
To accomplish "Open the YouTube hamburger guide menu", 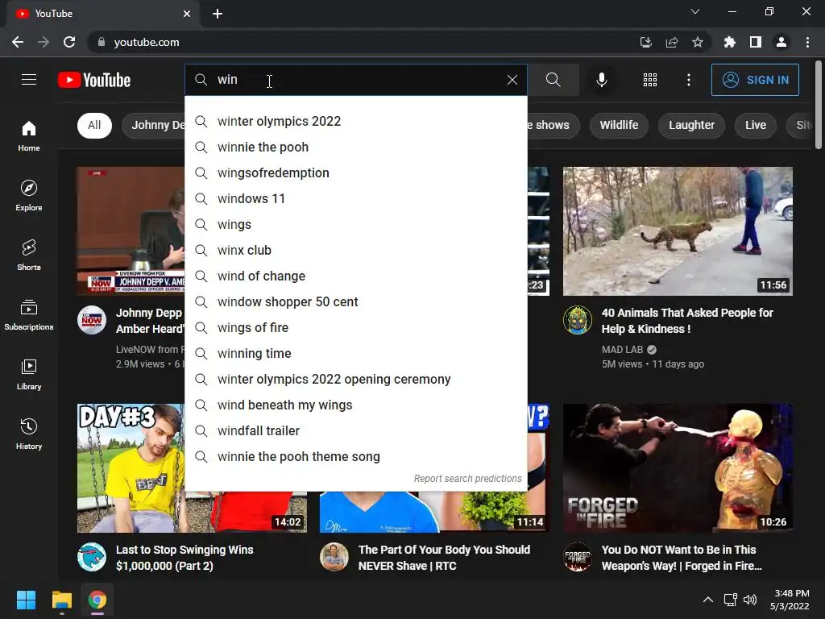I will 29,80.
